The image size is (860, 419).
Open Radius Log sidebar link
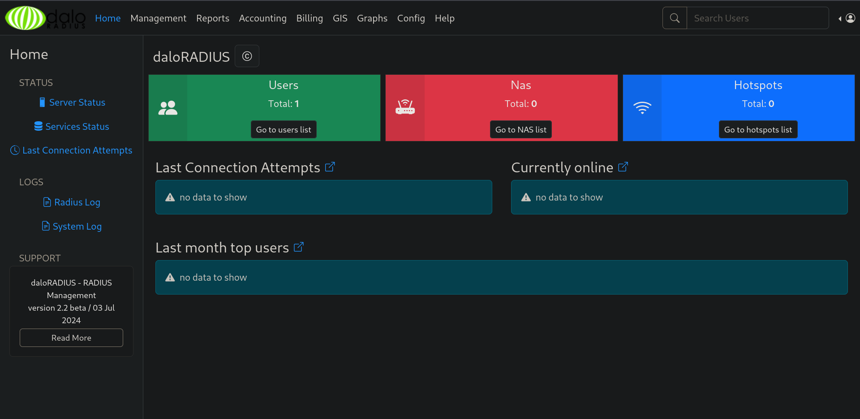pyautogui.click(x=77, y=202)
